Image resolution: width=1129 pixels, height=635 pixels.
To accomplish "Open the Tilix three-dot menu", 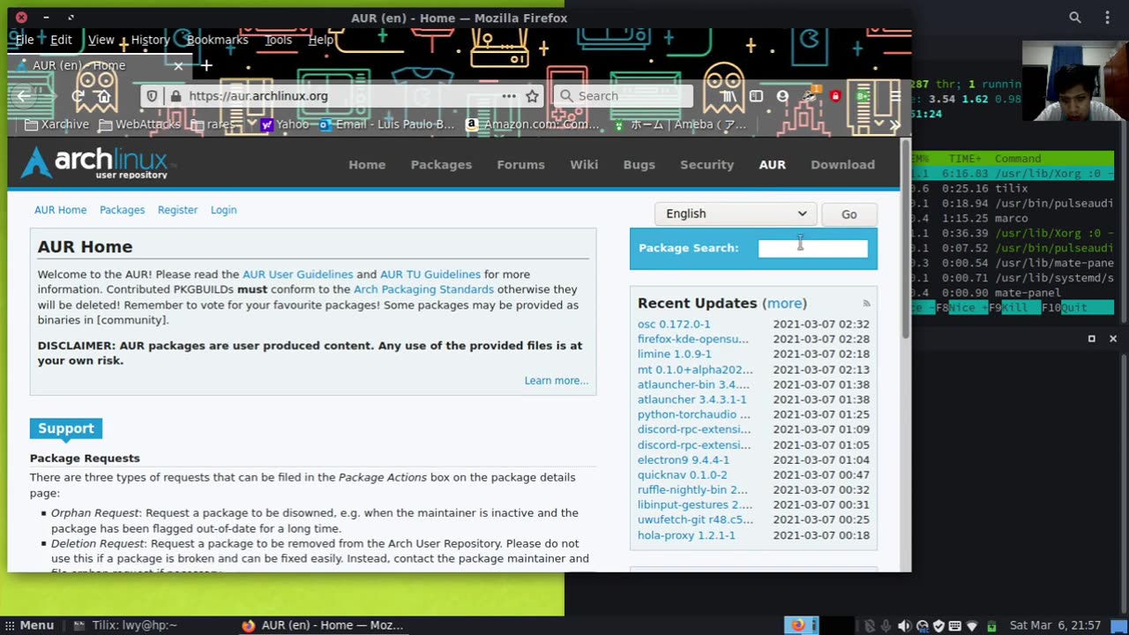I will 1108,18.
